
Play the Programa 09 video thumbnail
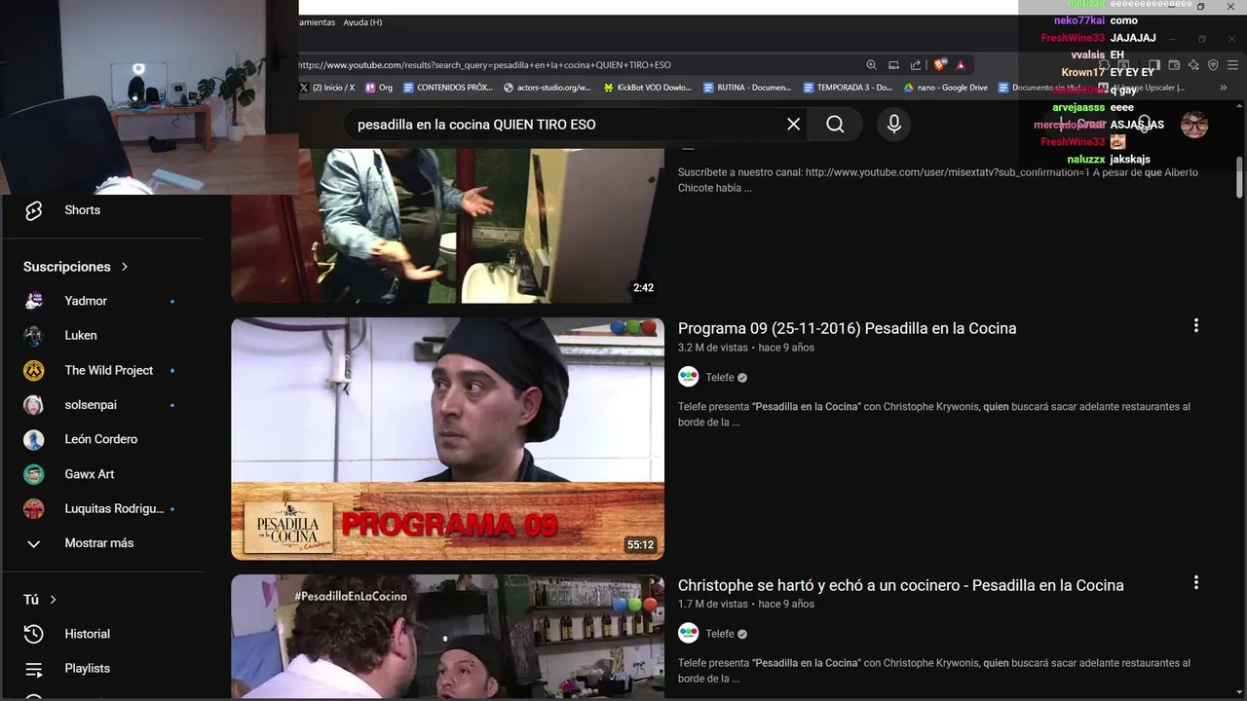click(x=447, y=439)
